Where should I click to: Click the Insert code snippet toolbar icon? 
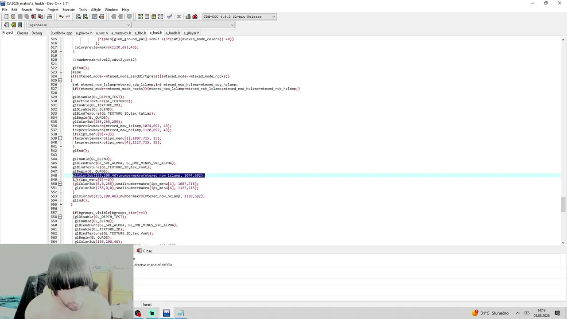(x=6, y=25)
